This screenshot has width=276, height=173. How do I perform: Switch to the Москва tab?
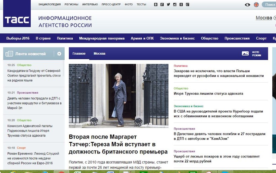[x=99, y=53]
